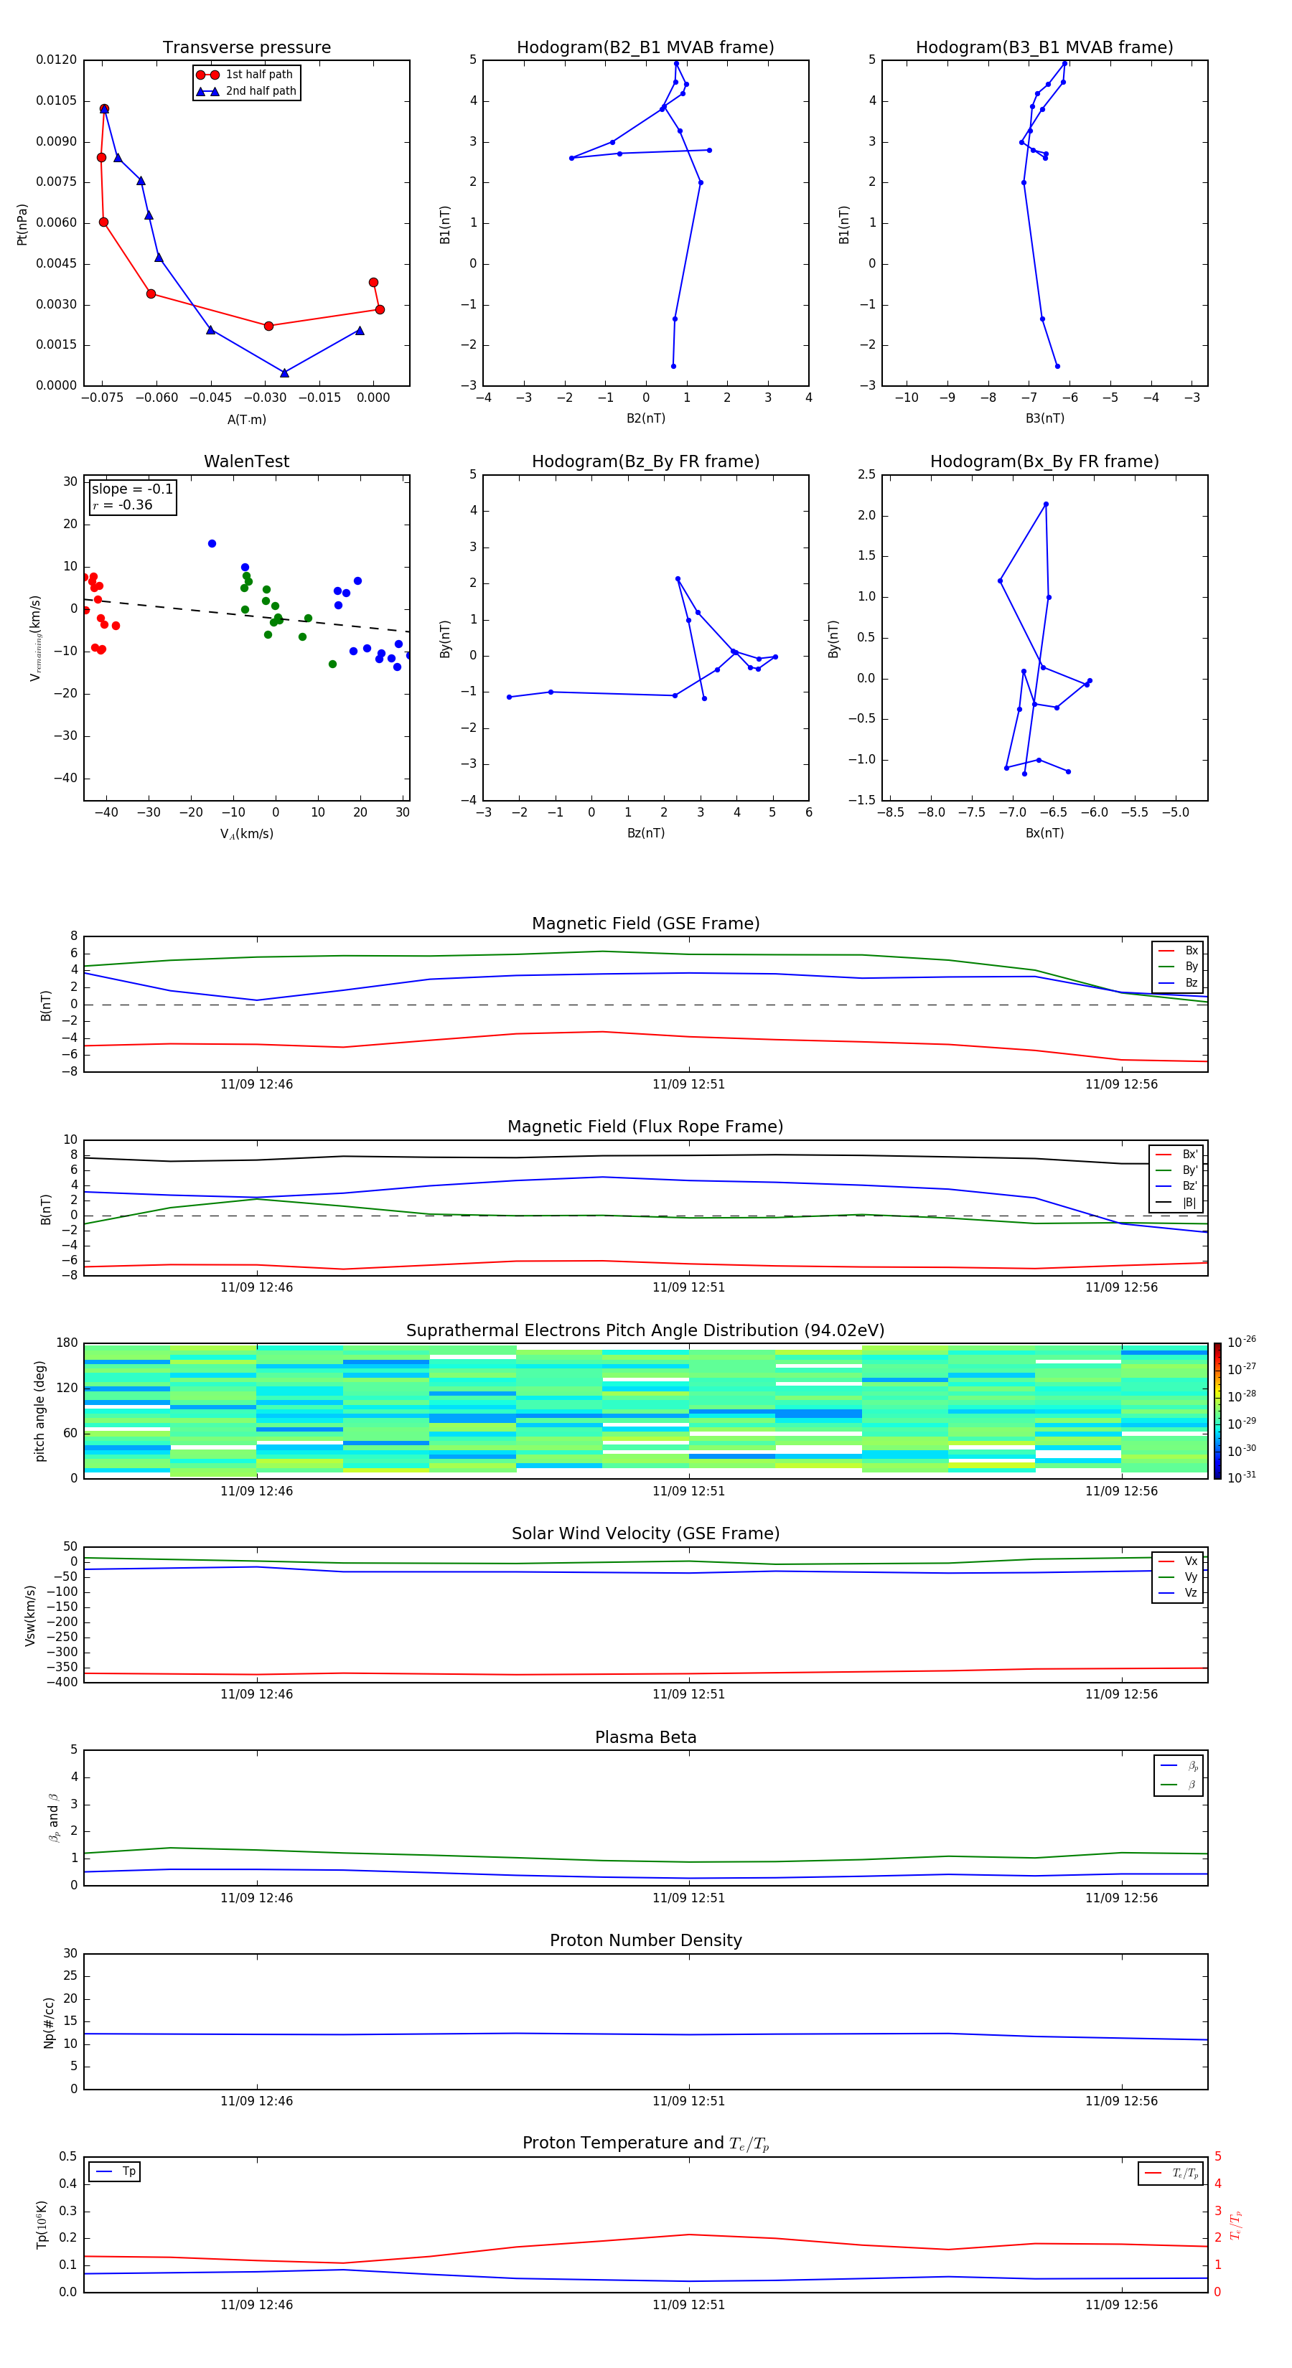Click the Suprathermal Electrons Pitch Angle Distribution title

tap(645, 1331)
